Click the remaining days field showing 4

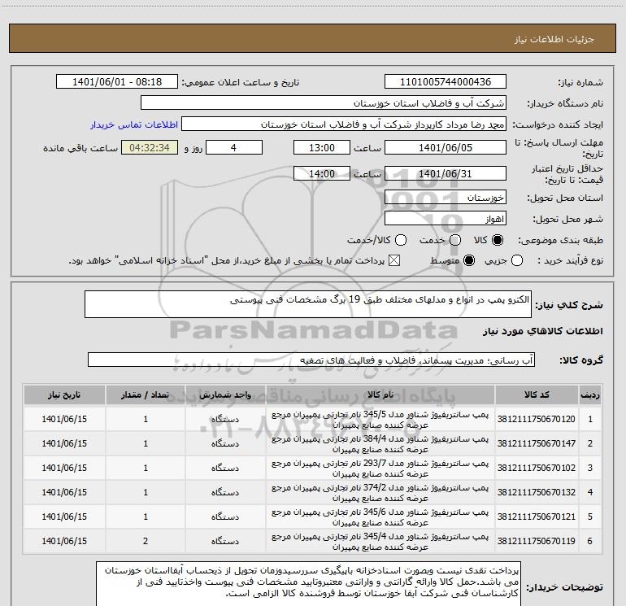[x=234, y=147]
